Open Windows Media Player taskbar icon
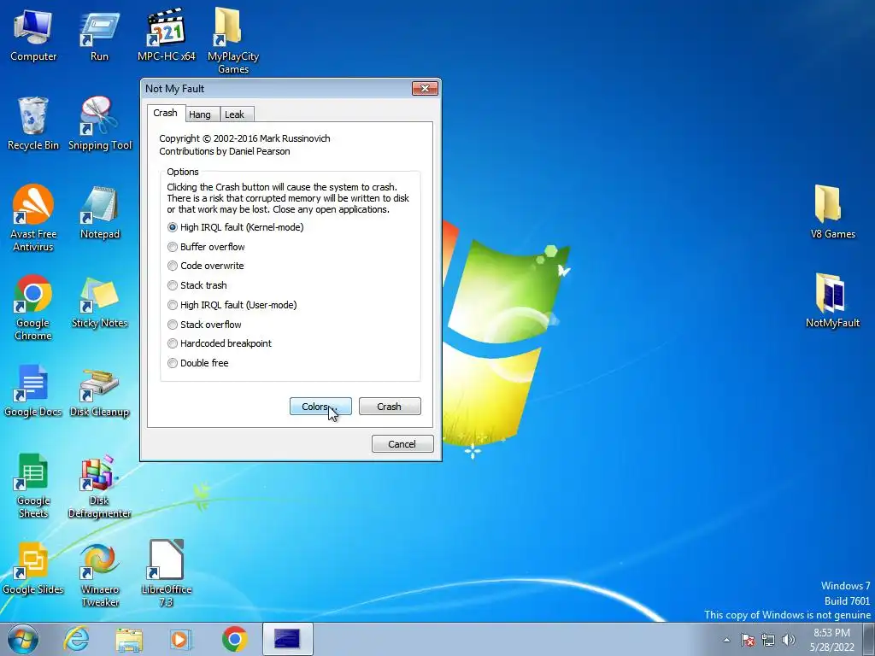Image resolution: width=875 pixels, height=656 pixels. (x=181, y=639)
